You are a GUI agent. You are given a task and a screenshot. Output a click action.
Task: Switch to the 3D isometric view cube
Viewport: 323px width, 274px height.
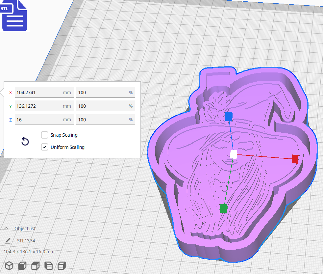click(9, 266)
